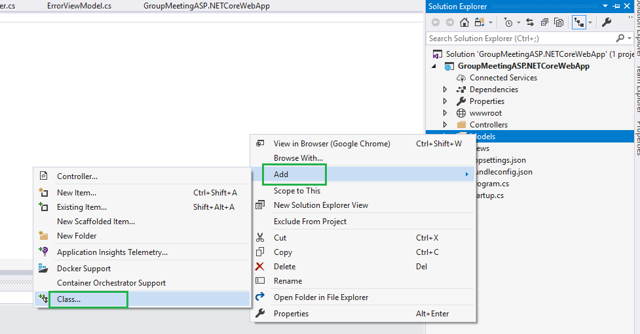Click the Cut scissors icon
Viewport: 640px width, 334px height.
pos(260,238)
